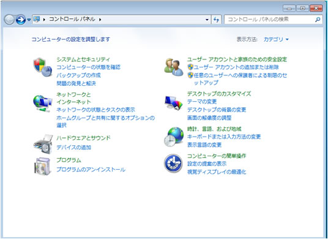
Task: Click 設定の提案の表示 link
Action: (x=207, y=164)
